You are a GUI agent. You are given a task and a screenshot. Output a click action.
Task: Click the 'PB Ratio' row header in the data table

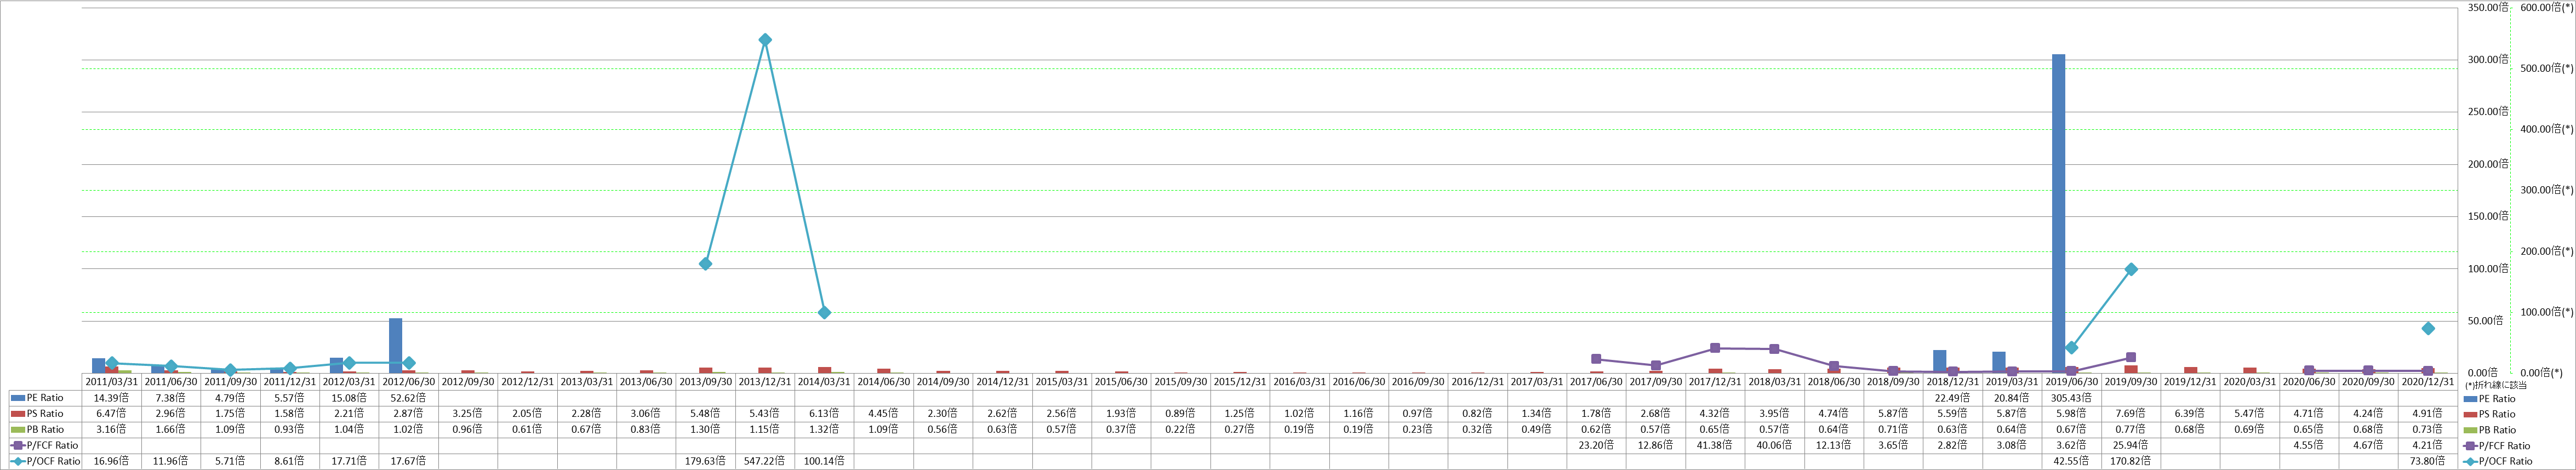46,430
